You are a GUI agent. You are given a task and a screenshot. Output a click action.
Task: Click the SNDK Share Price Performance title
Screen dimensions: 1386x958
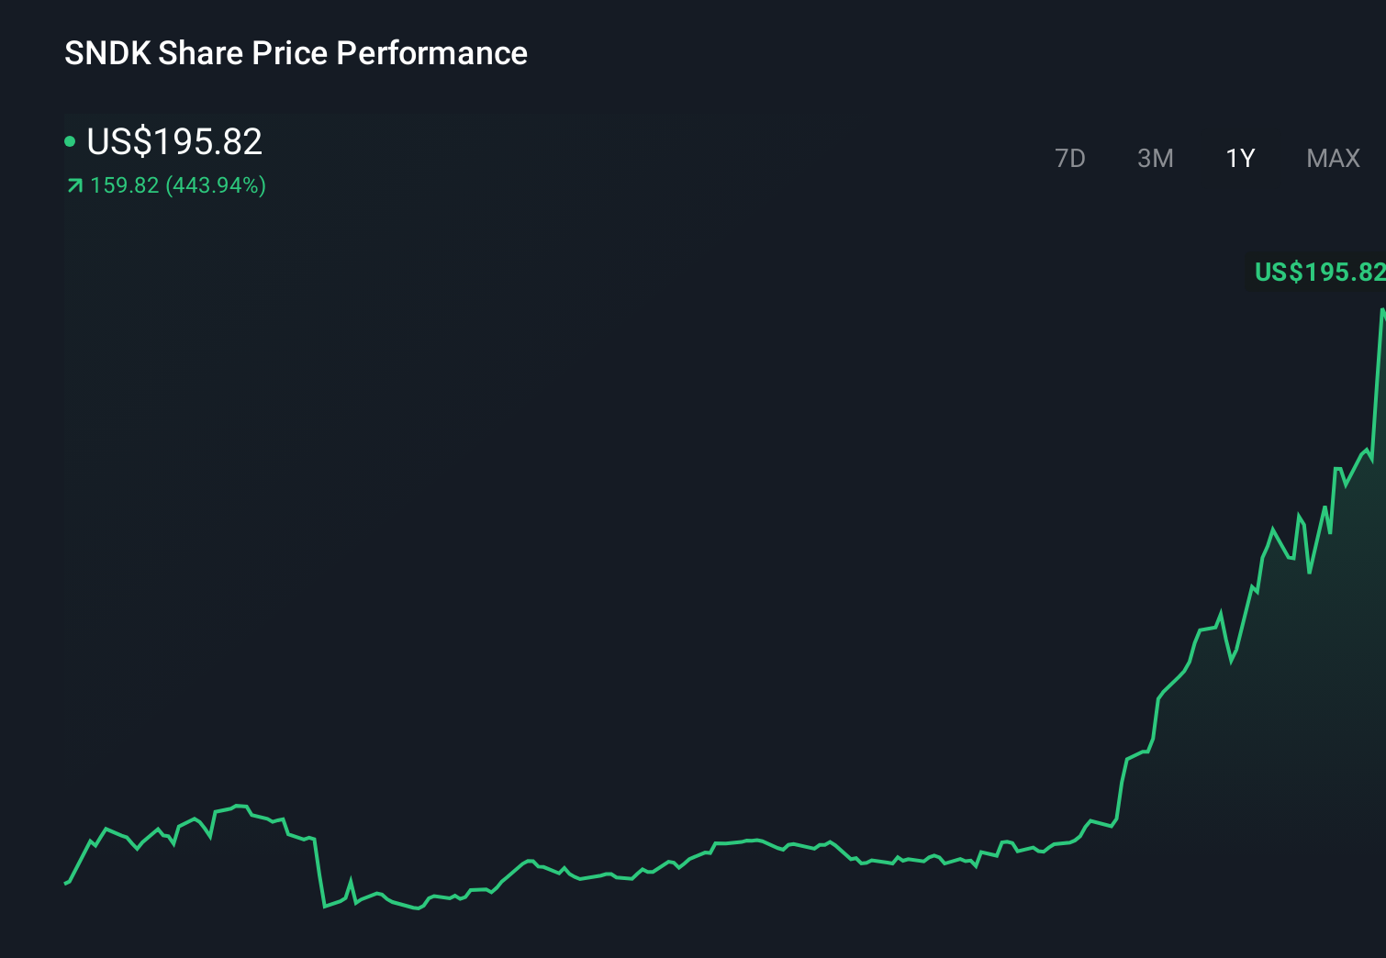[296, 53]
